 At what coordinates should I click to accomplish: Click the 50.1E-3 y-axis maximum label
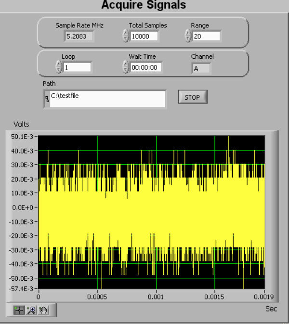coord(22,137)
